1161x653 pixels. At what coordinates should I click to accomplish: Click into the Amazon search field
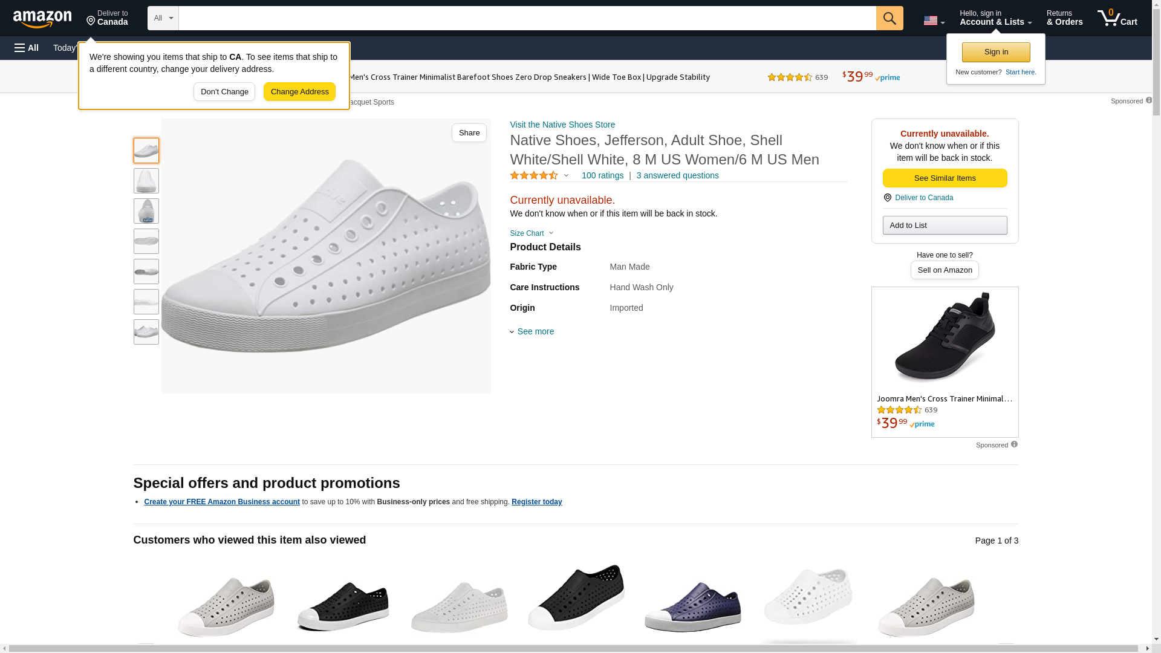click(526, 18)
